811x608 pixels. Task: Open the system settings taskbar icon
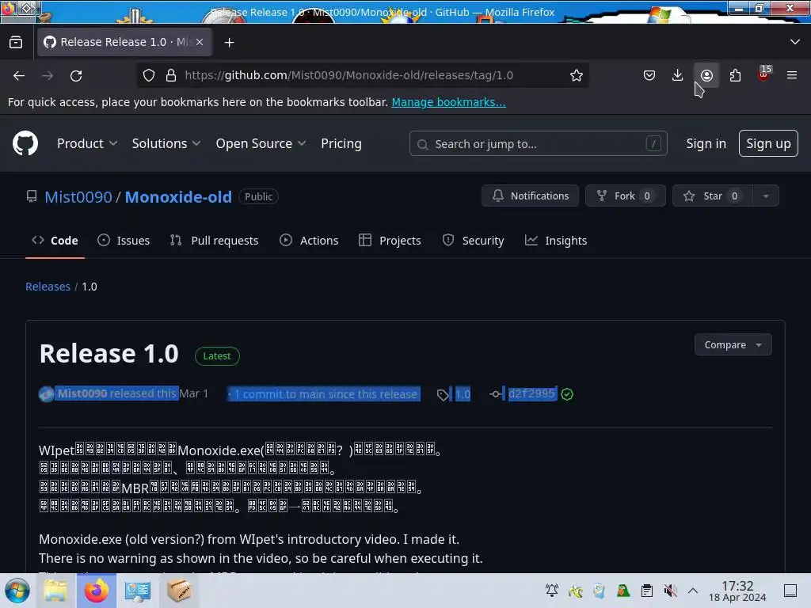(x=137, y=591)
